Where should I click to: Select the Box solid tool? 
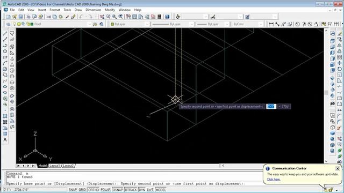pyautogui.click(x=12, y=47)
